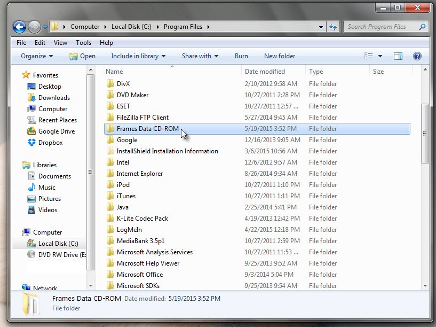Go back using the Back arrow button
436x327 pixels.
tap(19, 27)
